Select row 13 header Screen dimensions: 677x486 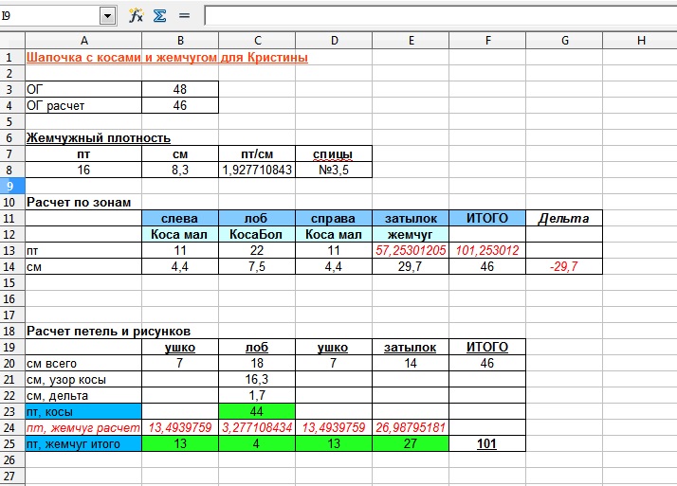11,250
